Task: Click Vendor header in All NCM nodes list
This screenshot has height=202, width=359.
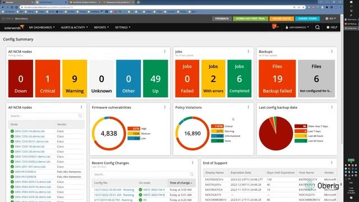Action: (x=62, y=125)
